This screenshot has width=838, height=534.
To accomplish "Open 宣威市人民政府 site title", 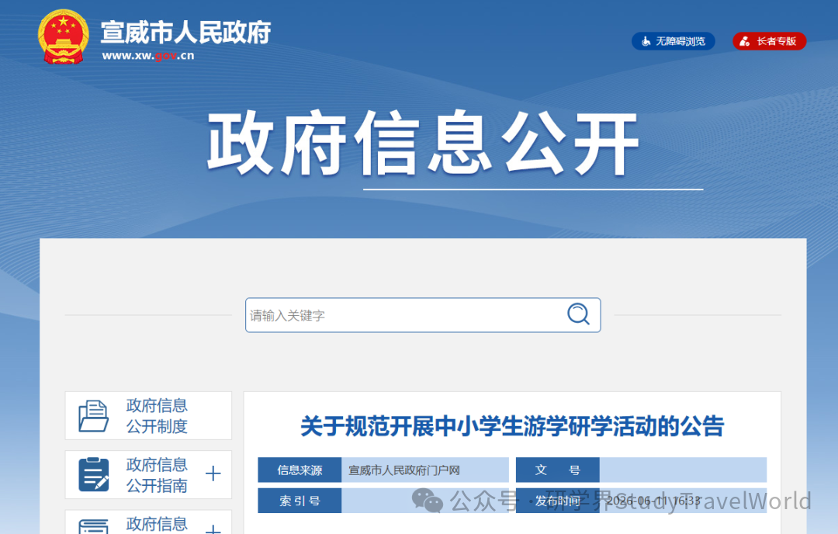I will point(186,32).
